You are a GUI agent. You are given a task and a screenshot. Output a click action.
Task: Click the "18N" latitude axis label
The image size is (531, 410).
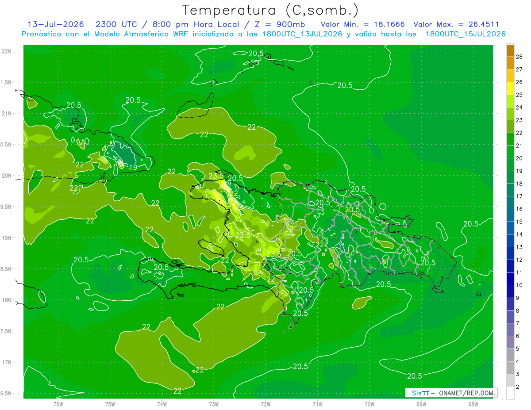(x=6, y=300)
